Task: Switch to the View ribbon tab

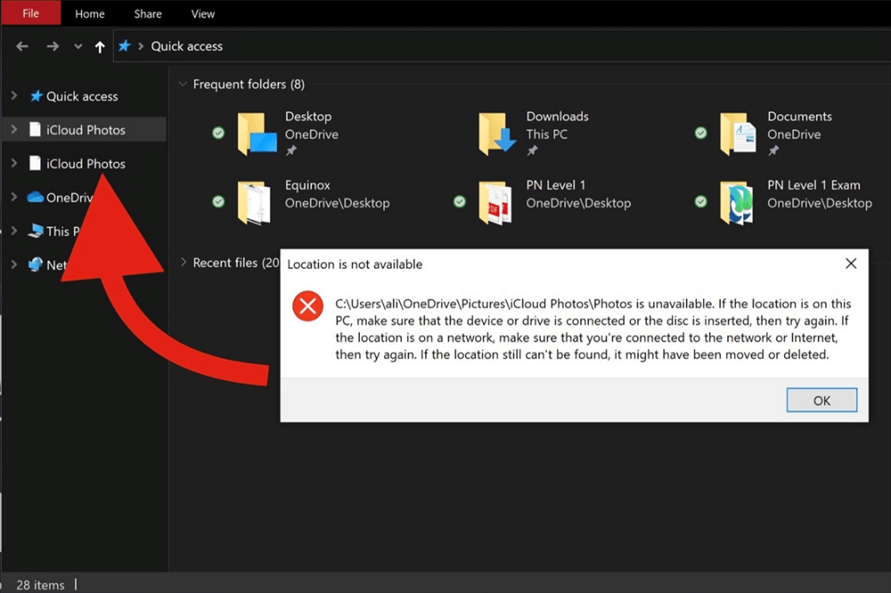Action: pyautogui.click(x=203, y=13)
